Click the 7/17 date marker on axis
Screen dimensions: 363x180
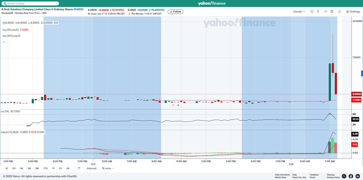pyautogui.click(x=93, y=164)
